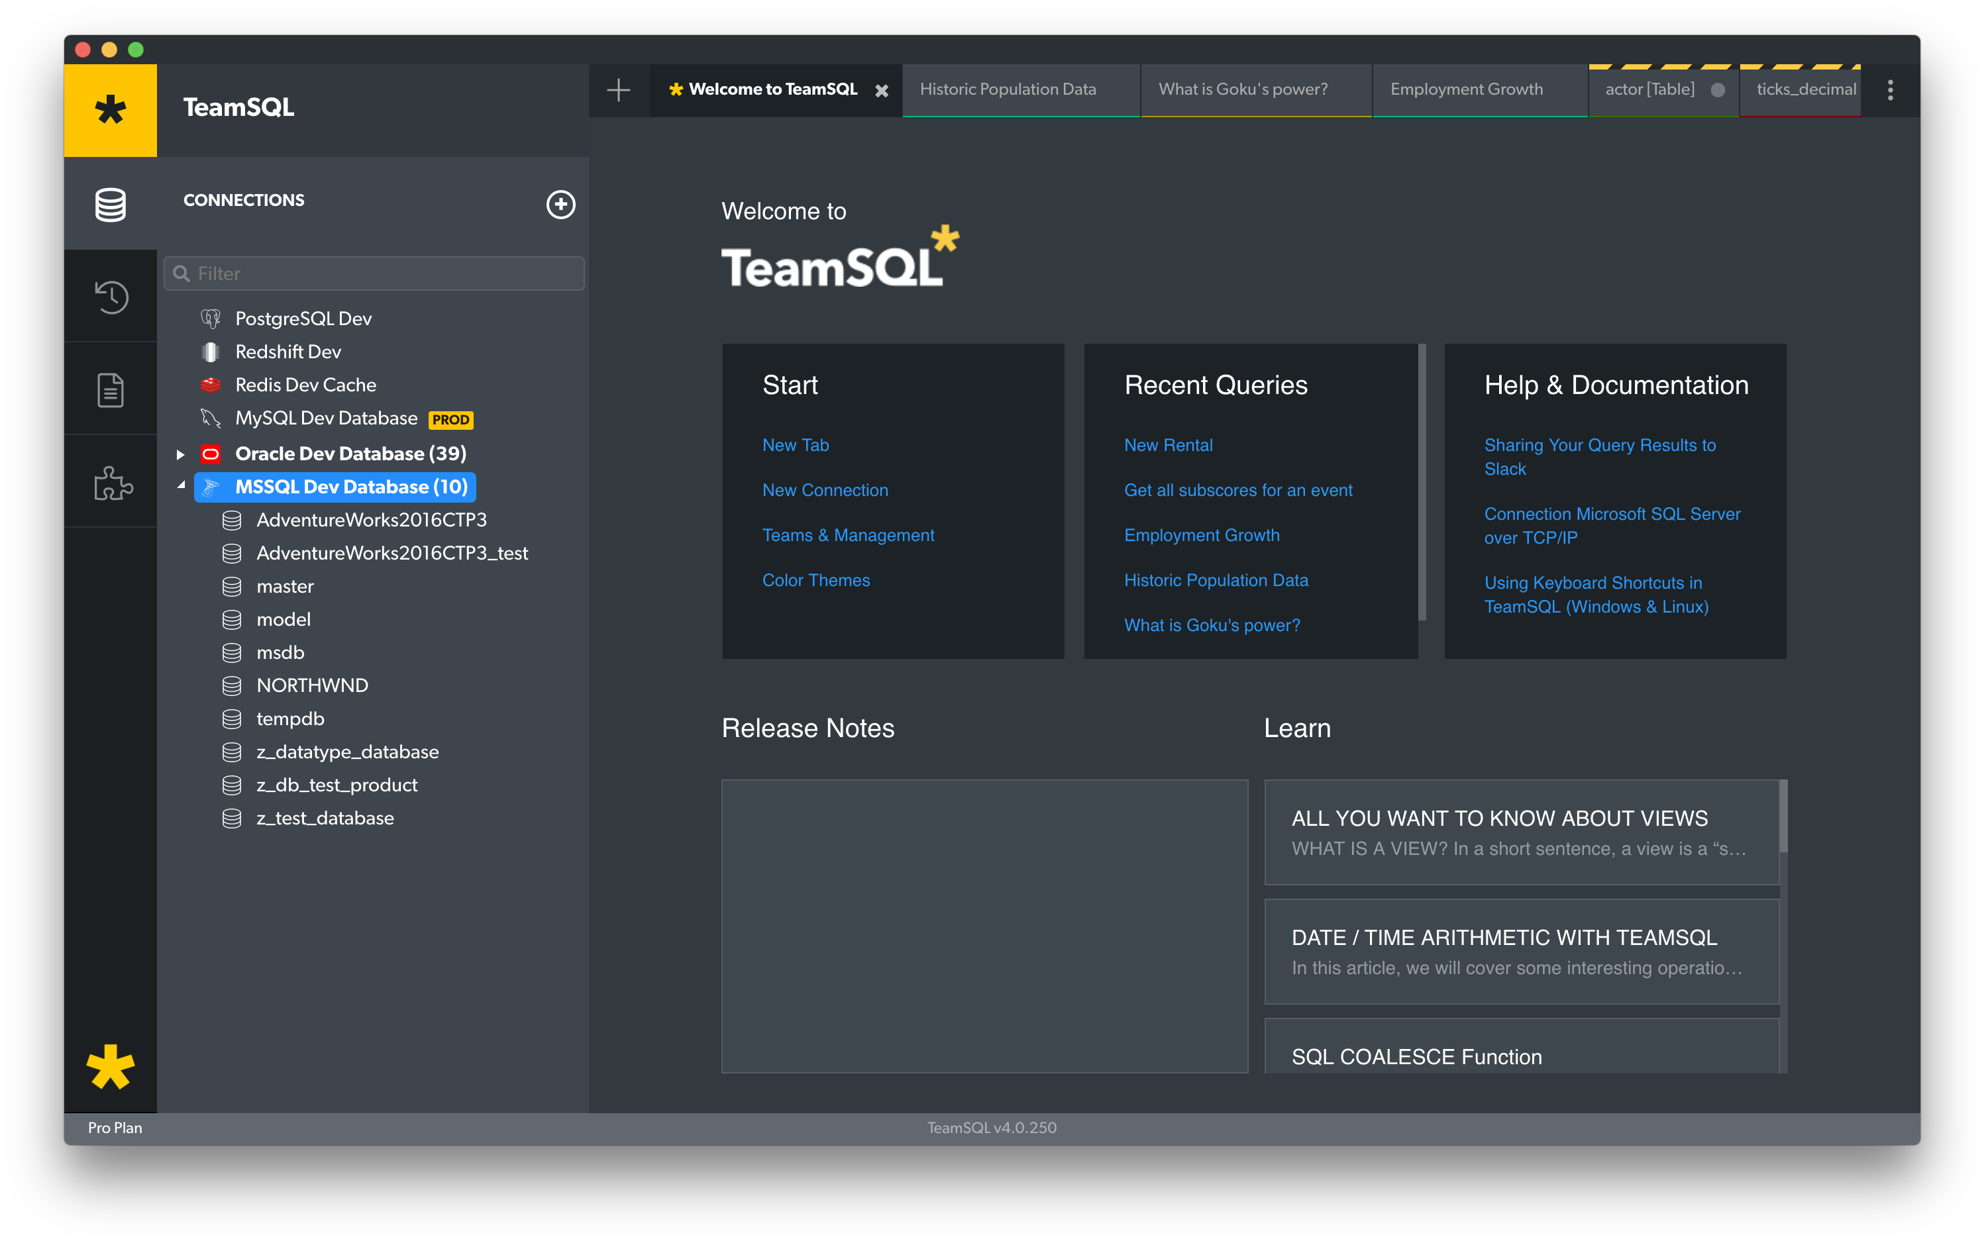Open All You Want to Know About Views article

[1521, 832]
